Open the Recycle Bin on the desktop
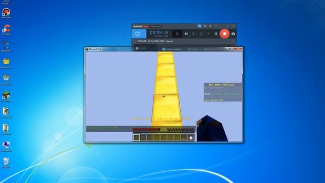325x183 pixels. (6, 163)
